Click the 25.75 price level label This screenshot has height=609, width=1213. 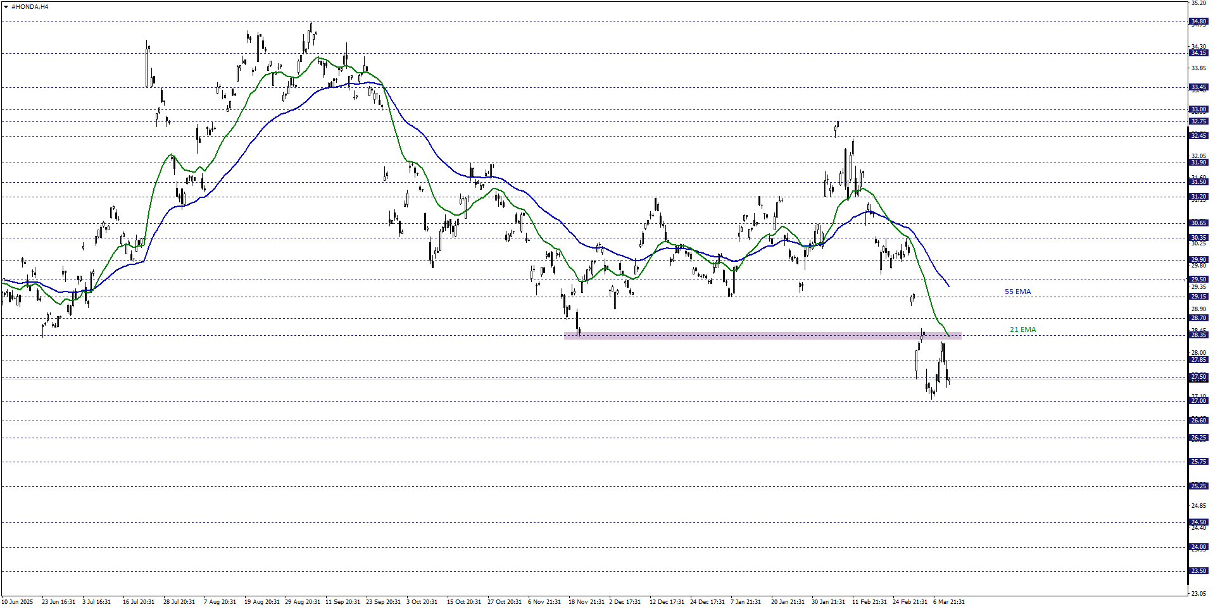tap(1198, 462)
